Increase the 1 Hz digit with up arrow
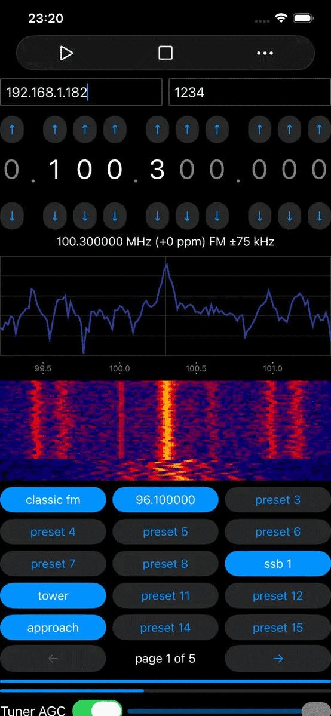Viewport: 331px width, 716px height. pos(320,130)
